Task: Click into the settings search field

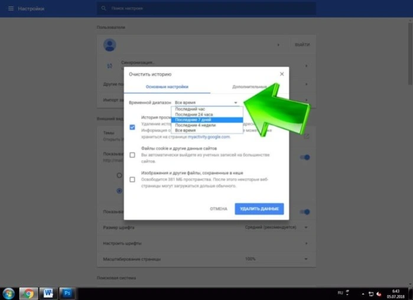Action: (x=206, y=8)
